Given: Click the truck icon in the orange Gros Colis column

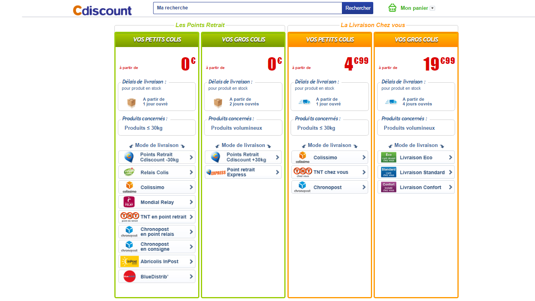Looking at the screenshot, I should (391, 102).
